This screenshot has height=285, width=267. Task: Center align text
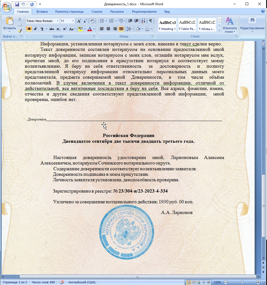coord(108,29)
